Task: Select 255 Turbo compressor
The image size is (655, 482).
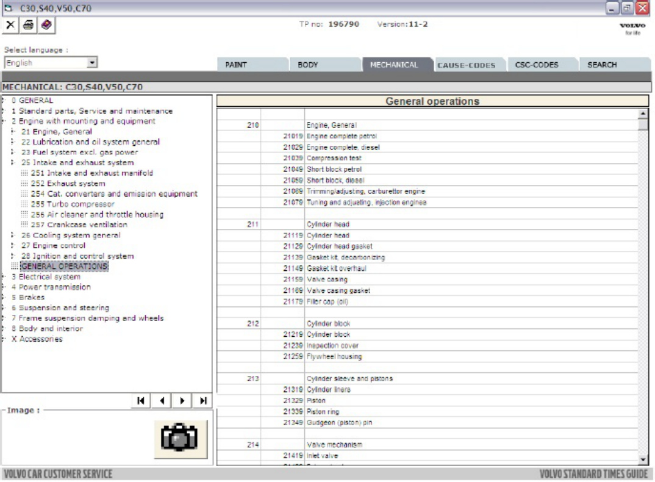Action: pos(73,204)
